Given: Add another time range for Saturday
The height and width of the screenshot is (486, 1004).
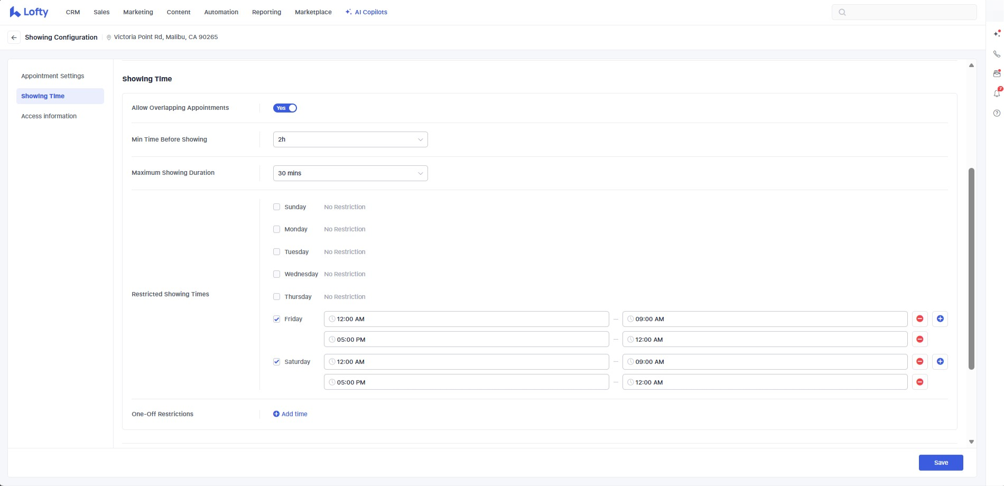Looking at the screenshot, I should point(940,361).
